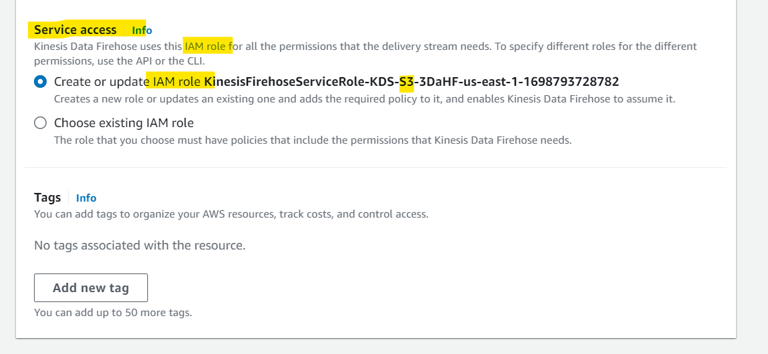This screenshot has height=354, width=768.
Task: Click 'The role that you choose must have' text
Action: click(313, 140)
